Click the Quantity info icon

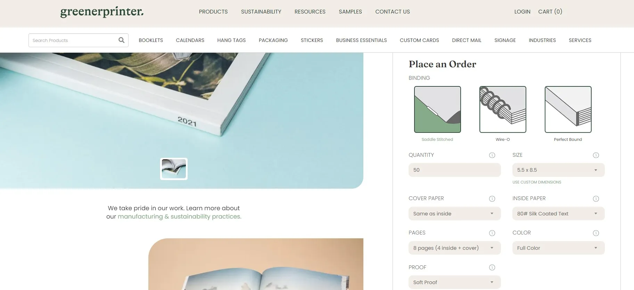tap(492, 155)
